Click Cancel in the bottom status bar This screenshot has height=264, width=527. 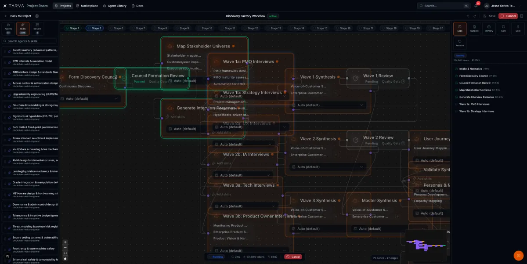point(293,257)
